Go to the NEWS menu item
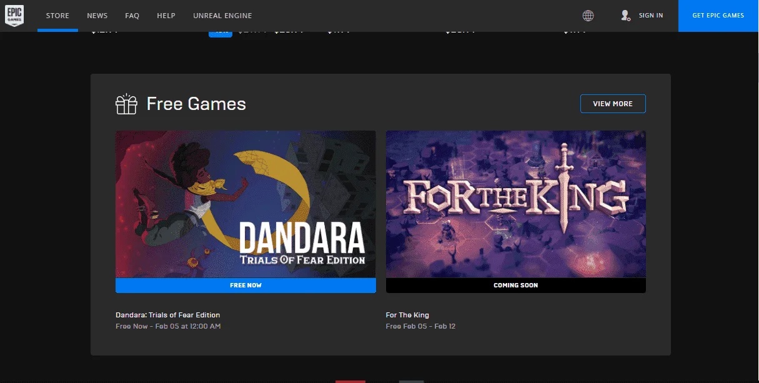Viewport: 759px width, 383px height. coord(97,16)
